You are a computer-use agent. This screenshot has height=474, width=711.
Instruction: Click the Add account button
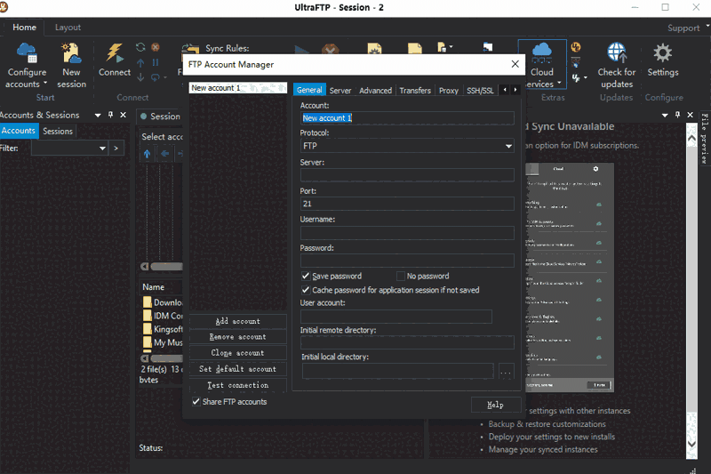tap(237, 321)
